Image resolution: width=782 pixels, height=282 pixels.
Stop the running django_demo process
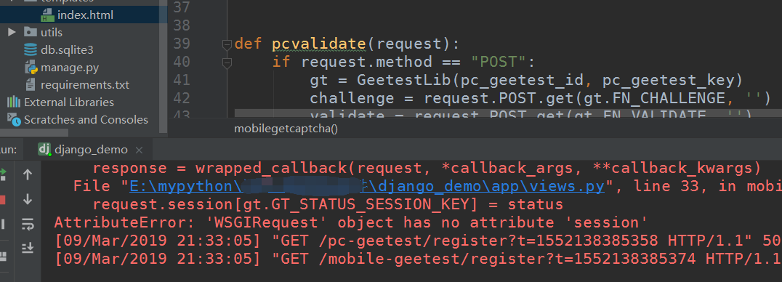click(2, 200)
